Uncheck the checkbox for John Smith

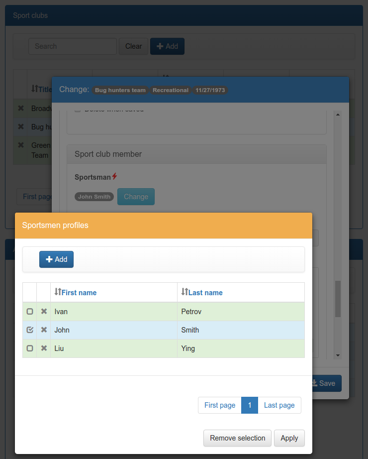(30, 330)
